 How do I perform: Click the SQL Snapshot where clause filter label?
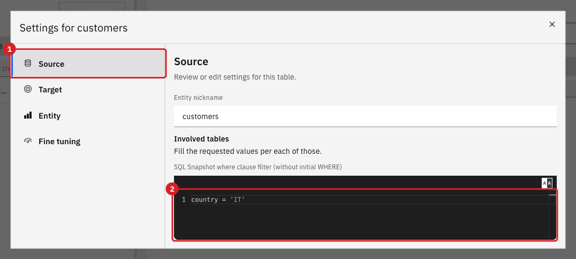tap(258, 167)
